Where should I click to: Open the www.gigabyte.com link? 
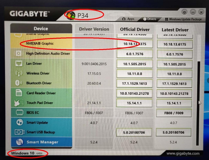pyautogui.click(x=183, y=154)
